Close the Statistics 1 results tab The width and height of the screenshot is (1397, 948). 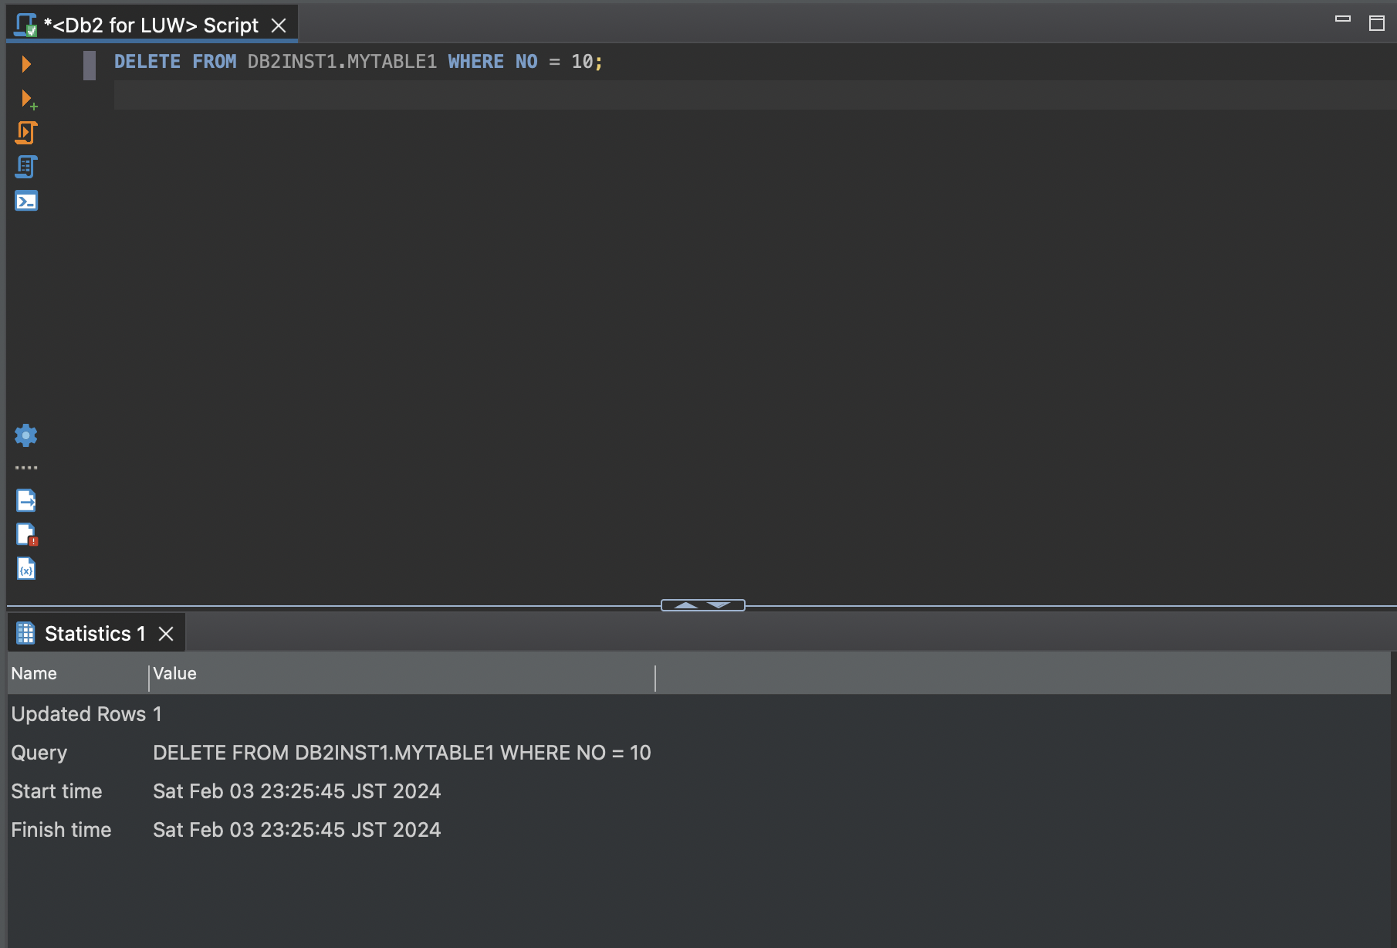pos(166,634)
